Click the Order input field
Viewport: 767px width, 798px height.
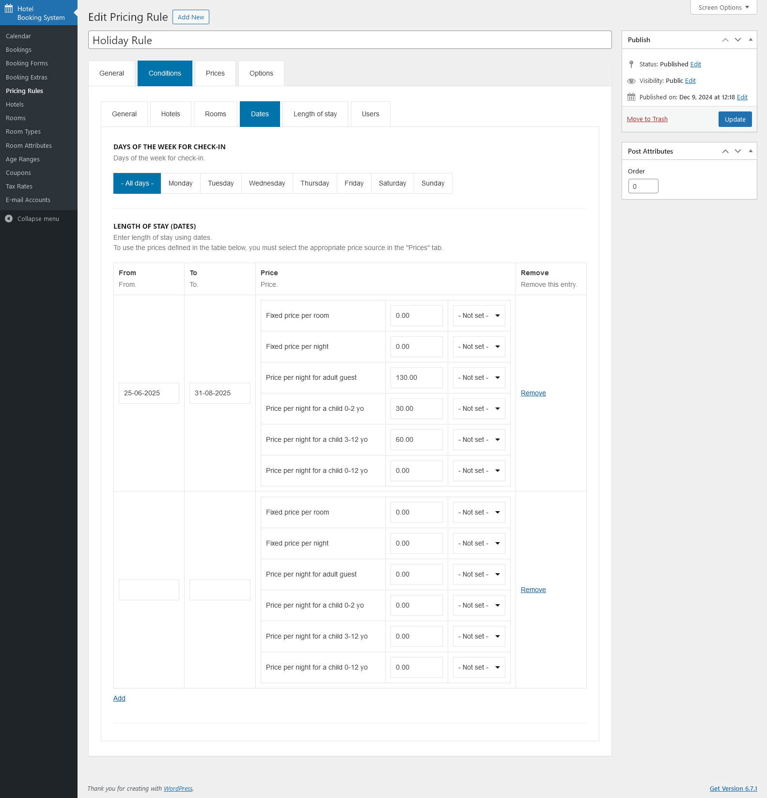(x=643, y=186)
